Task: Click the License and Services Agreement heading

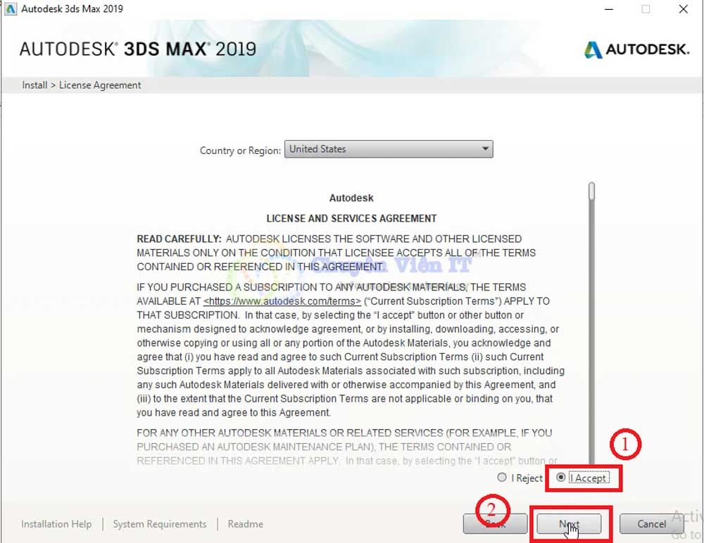Action: pos(351,218)
